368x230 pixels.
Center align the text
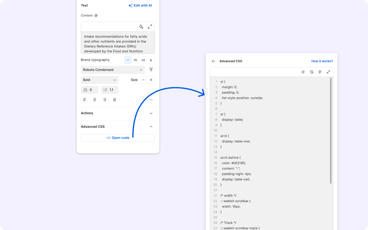coord(94,100)
